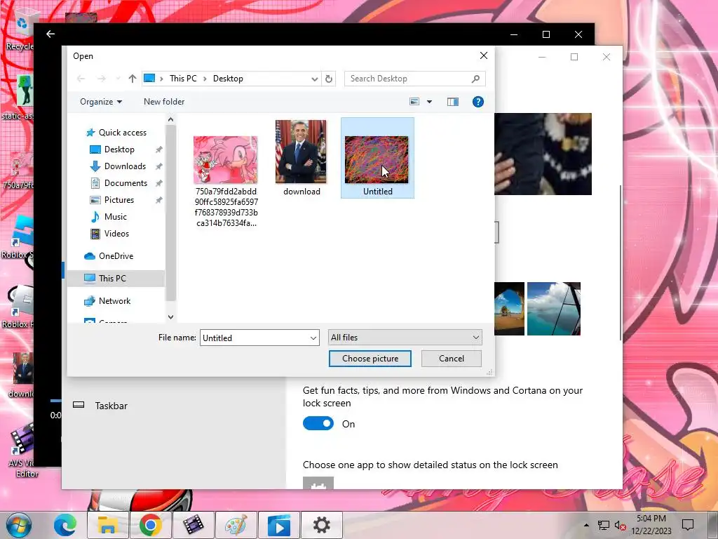
Task: Change view with the view layout icon
Action: [414, 102]
